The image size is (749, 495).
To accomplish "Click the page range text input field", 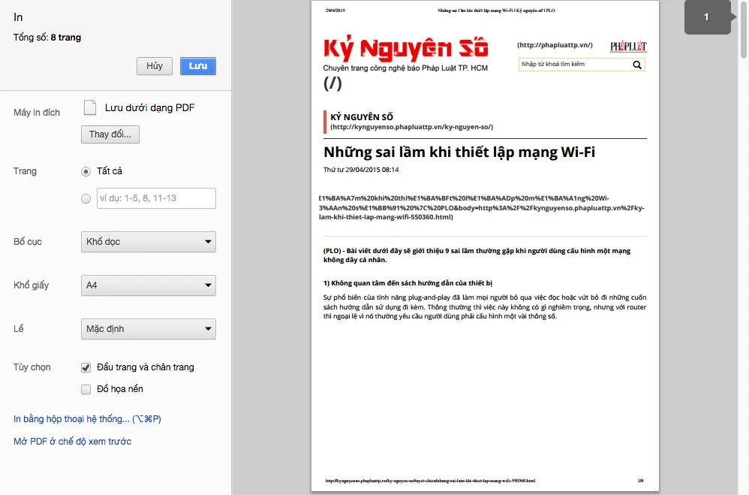I will (x=156, y=198).
